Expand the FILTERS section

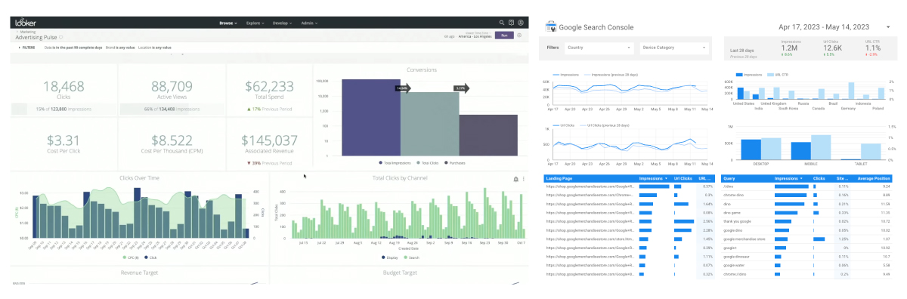tap(26, 47)
